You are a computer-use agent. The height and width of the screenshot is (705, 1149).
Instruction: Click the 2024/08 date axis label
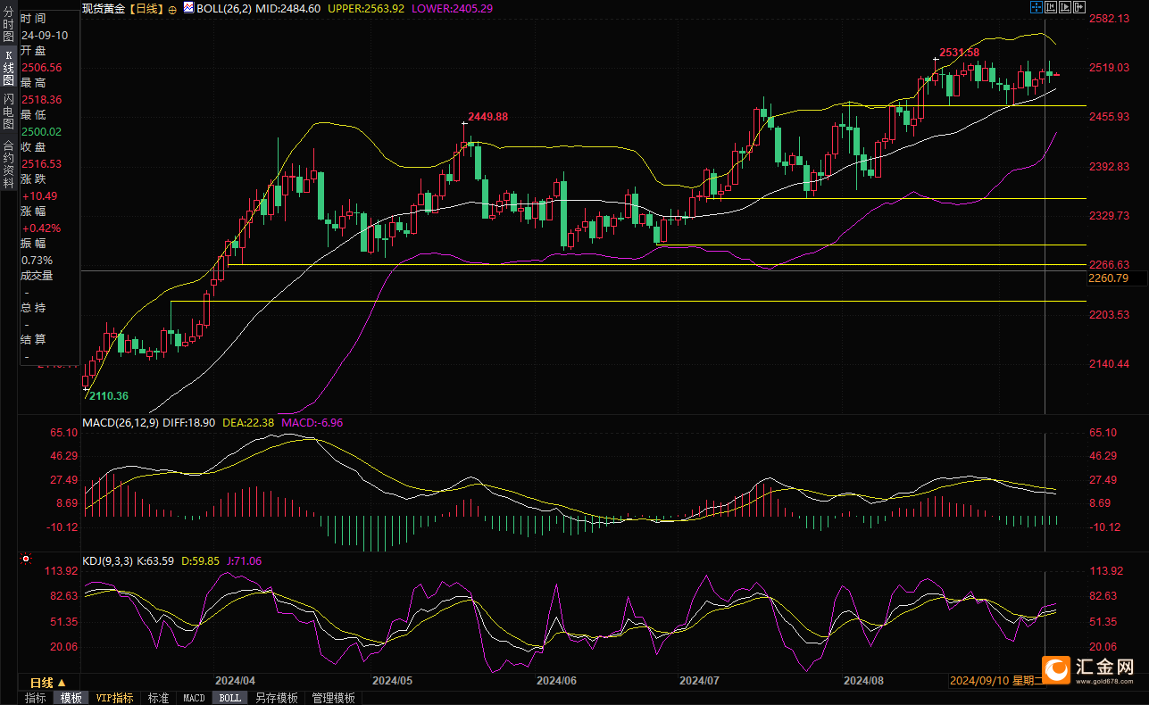[x=863, y=680]
